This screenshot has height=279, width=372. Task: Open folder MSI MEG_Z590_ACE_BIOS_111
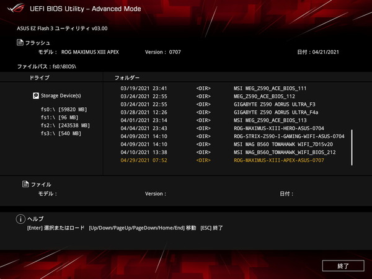click(270, 89)
